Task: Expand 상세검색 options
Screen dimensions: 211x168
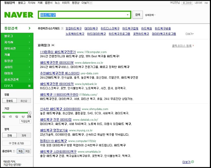Action: coord(150,15)
